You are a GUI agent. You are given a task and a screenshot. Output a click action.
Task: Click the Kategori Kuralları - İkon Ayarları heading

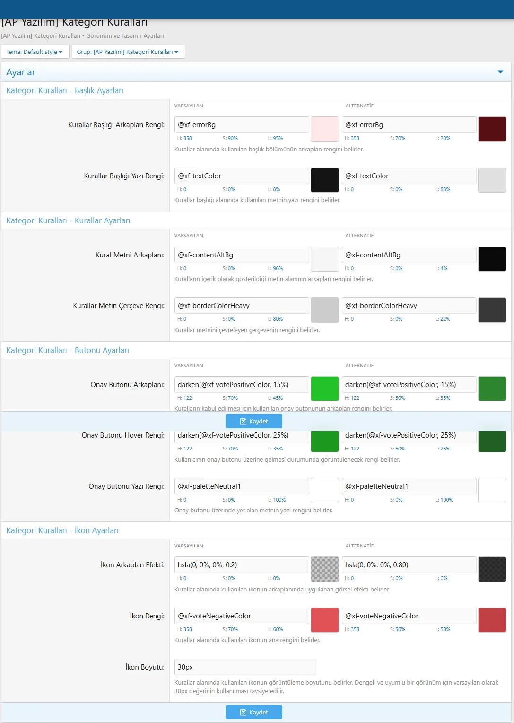(x=62, y=531)
